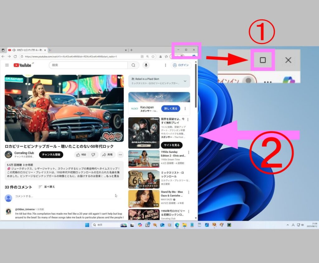Mute the YouTube tab's audio

click(x=14, y=50)
